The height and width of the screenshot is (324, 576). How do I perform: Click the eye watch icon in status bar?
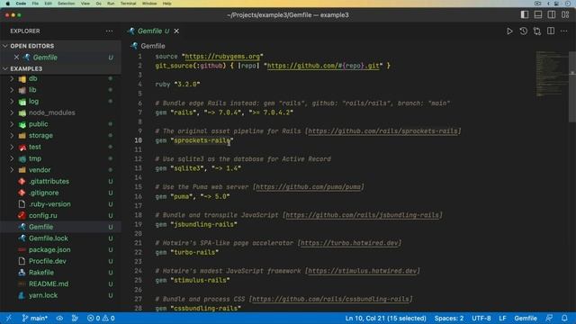coord(59,318)
